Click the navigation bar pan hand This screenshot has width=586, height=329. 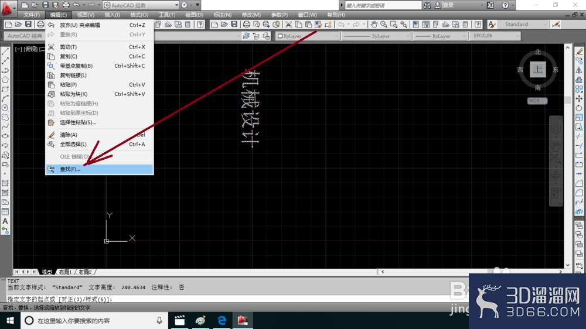coord(556,145)
